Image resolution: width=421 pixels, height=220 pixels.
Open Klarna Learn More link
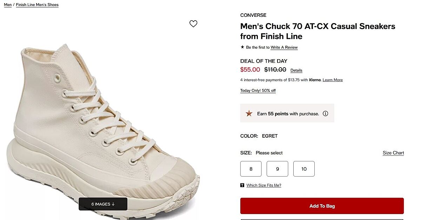pos(333,80)
